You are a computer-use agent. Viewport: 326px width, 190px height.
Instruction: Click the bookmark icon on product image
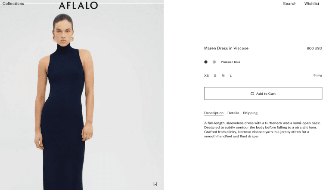155,184
